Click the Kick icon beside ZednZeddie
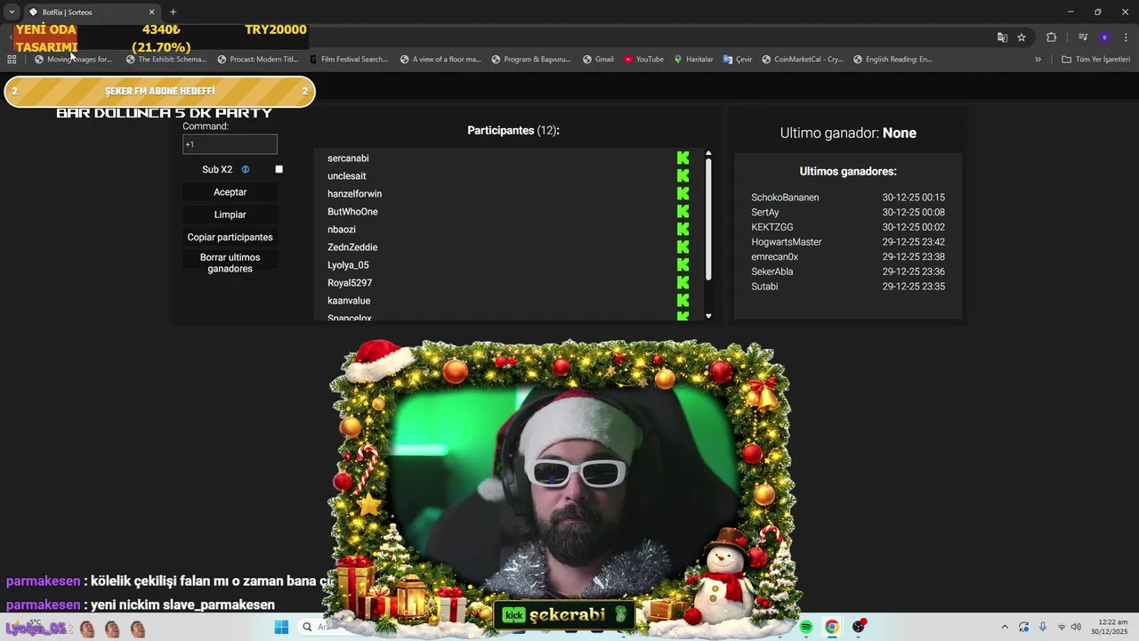Screen dimensions: 1139x641 683,247
